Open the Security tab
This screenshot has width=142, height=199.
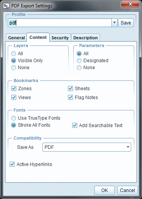(60, 38)
